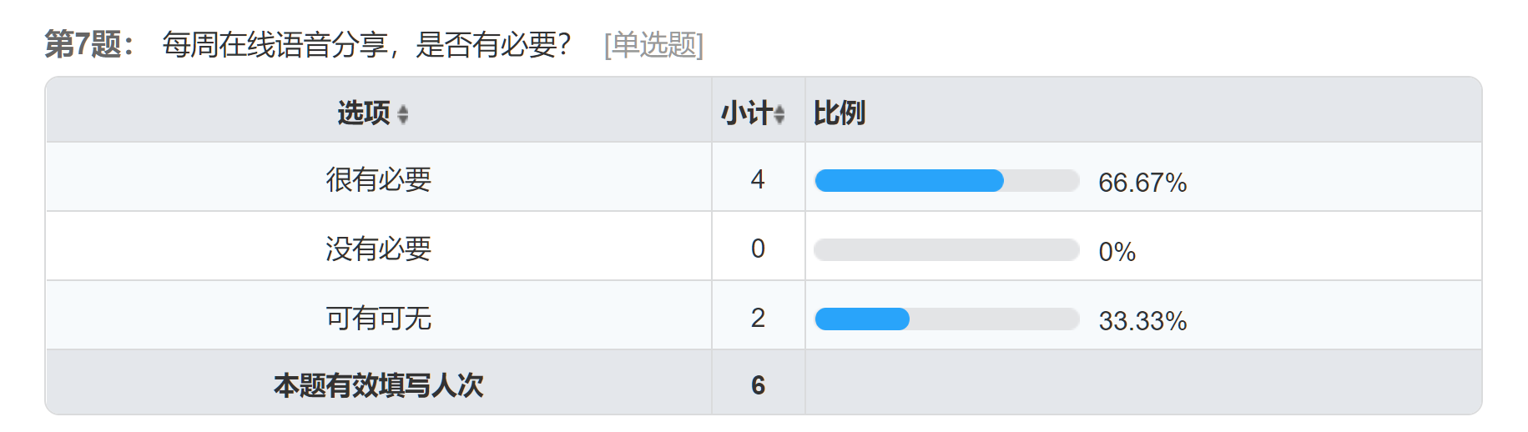Click the subtotal count 2
Image resolution: width=1528 pixels, height=432 pixels.
758,318
